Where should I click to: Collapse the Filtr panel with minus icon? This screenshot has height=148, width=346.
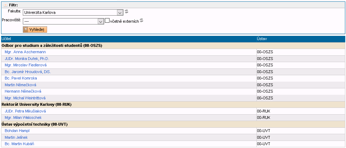[x=5, y=5]
